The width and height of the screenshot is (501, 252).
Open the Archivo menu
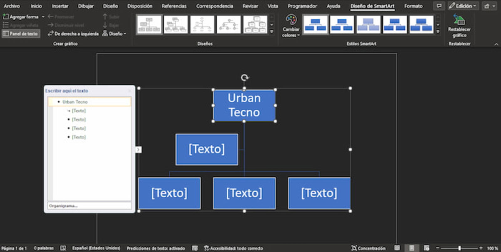12,6
